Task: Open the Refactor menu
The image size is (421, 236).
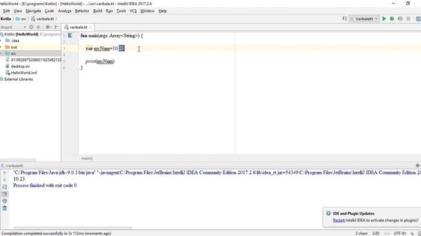Action: [x=82, y=11]
